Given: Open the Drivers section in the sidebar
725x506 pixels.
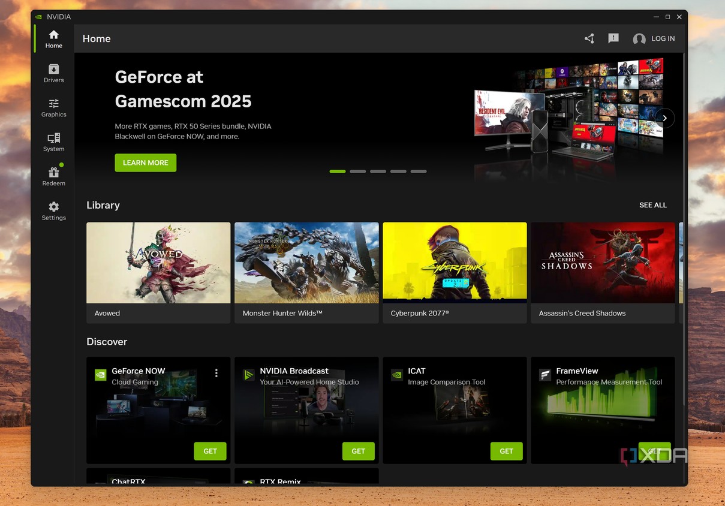Looking at the screenshot, I should click(x=53, y=73).
